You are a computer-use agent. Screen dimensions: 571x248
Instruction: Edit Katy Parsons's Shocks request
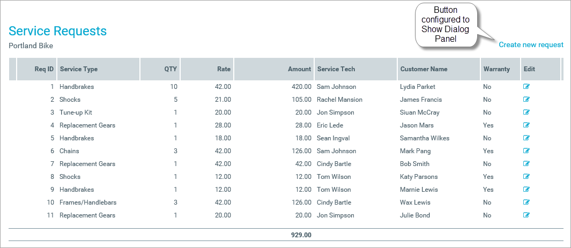pos(526,176)
